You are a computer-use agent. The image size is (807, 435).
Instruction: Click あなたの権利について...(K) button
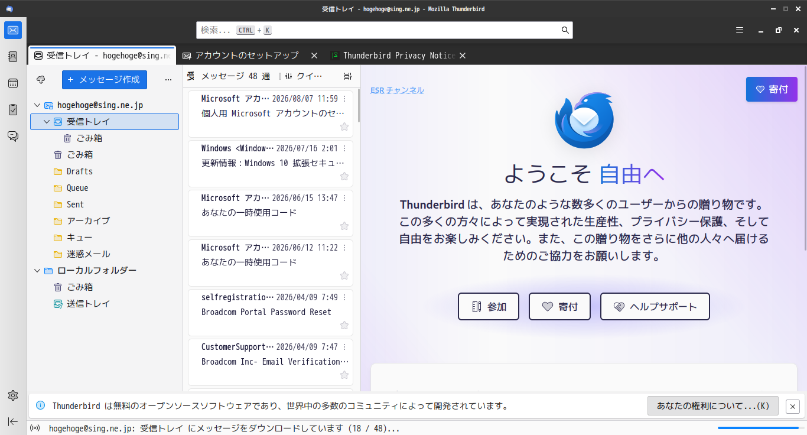[x=713, y=406]
